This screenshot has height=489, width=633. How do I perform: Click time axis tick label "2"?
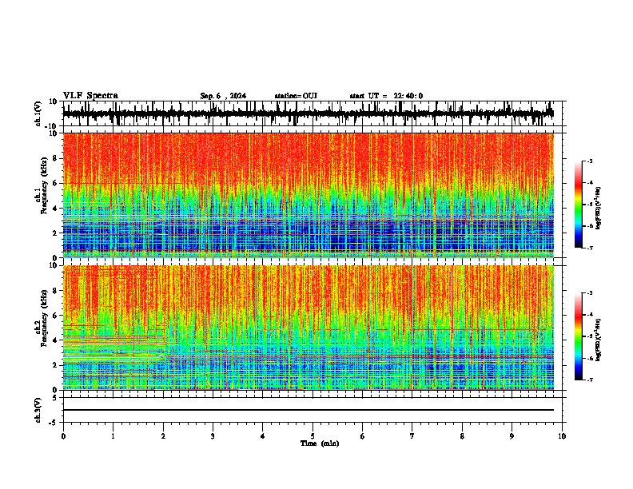(163, 436)
